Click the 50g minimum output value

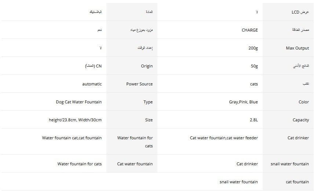[x=254, y=66]
